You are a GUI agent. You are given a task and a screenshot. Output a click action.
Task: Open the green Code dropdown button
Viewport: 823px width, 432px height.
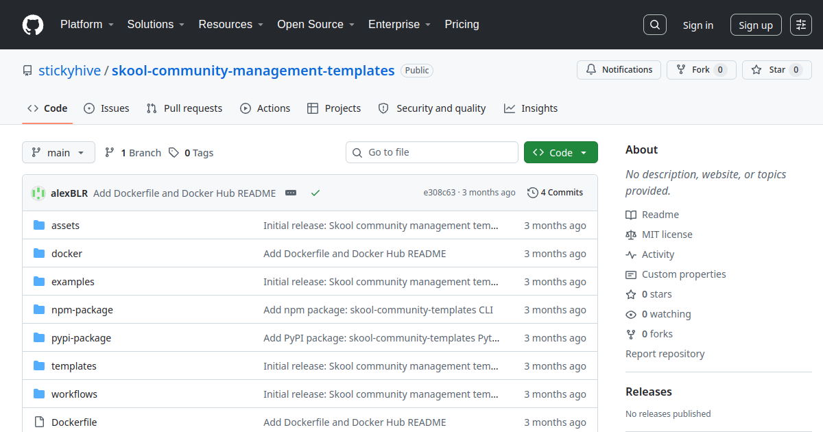point(561,152)
